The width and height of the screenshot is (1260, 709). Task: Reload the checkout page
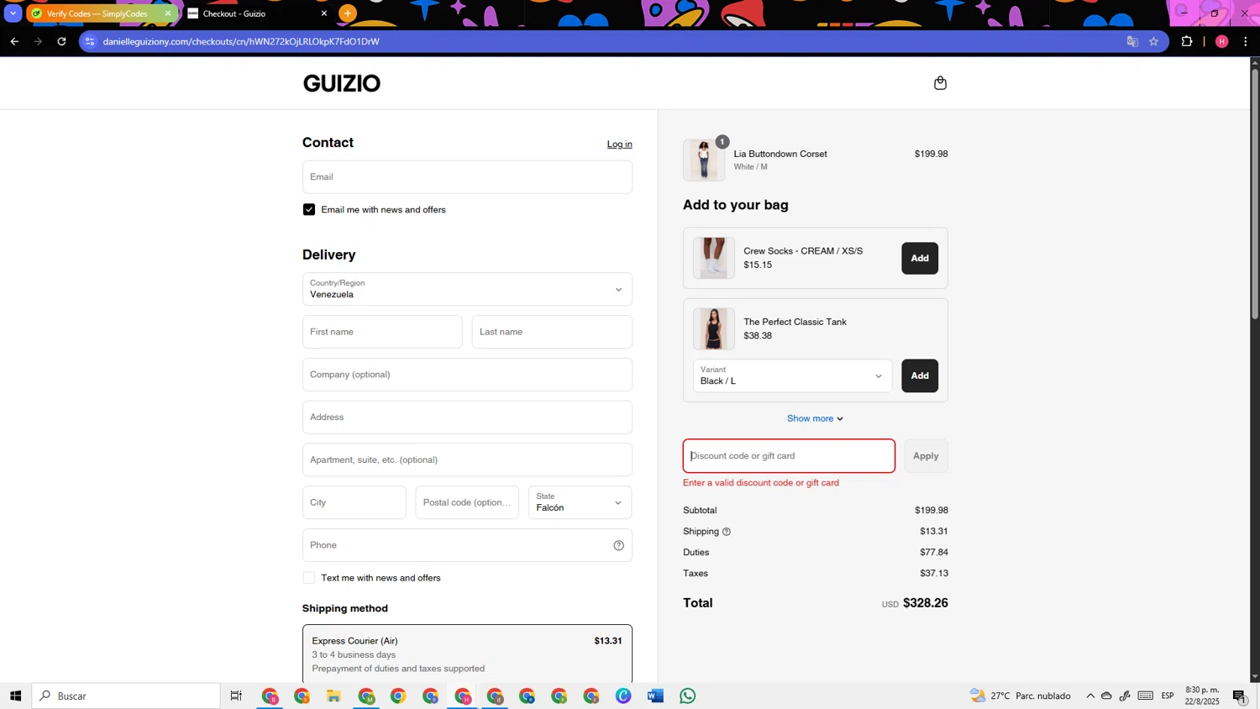pos(61,41)
